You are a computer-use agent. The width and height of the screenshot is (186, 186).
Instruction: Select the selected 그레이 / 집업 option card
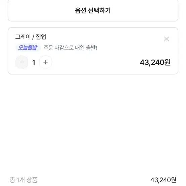pos(93,51)
